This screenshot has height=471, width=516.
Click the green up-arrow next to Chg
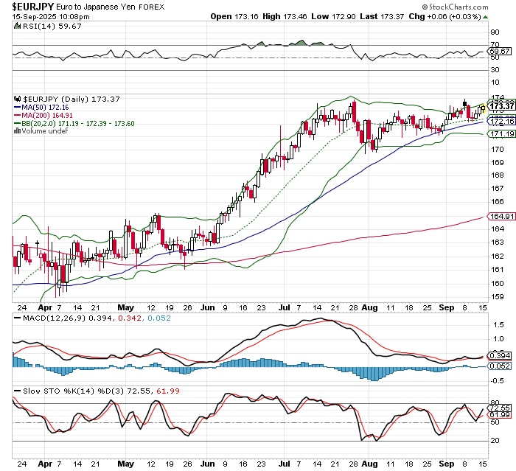(x=505, y=15)
